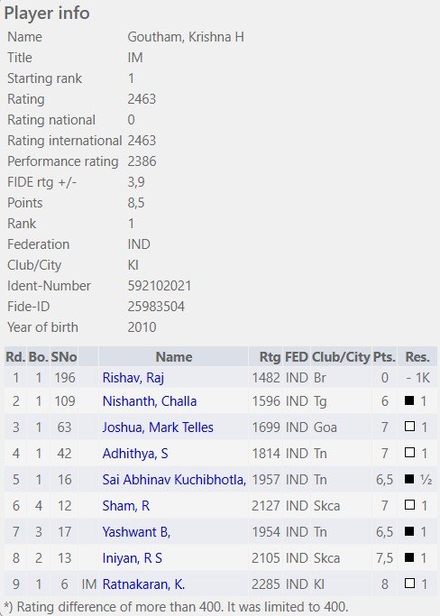Click black piece icon in round 2
This screenshot has width=440, height=616.
409,400
